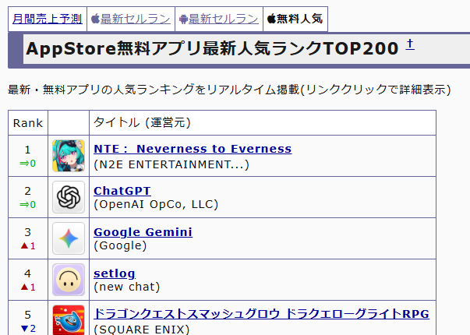Open the NTE: Neverness to Everness title link
470x335 pixels.
pos(193,149)
